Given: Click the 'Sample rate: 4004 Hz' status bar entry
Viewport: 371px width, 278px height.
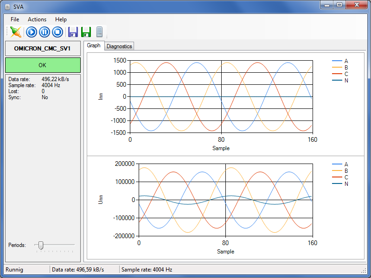Looking at the screenshot, I should (147, 270).
